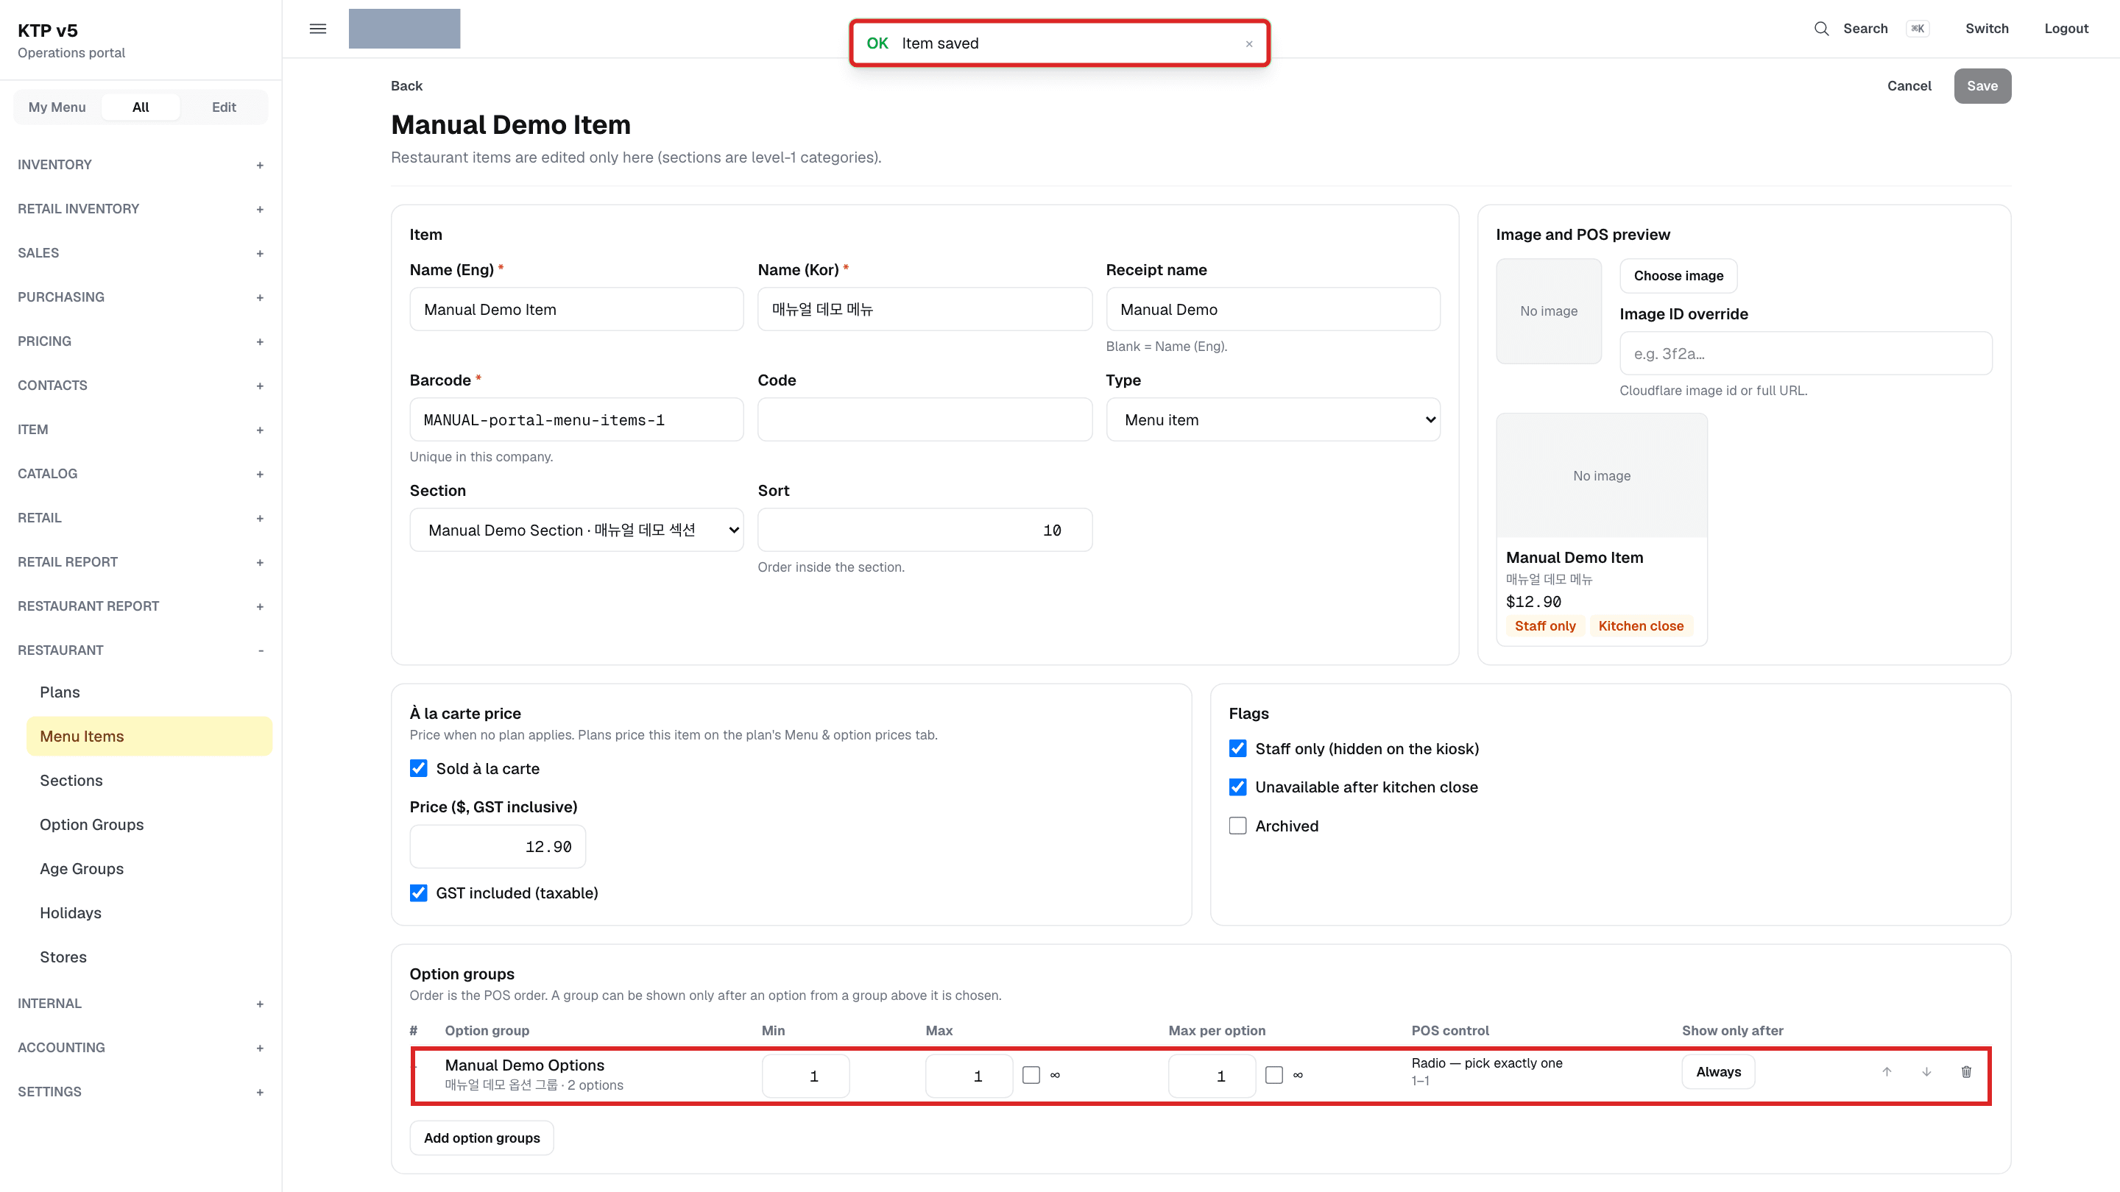Toggle Sold à la carte checkbox
The width and height of the screenshot is (2120, 1192).
pyautogui.click(x=418, y=768)
